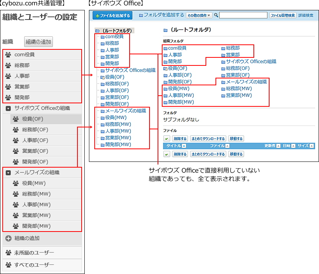This screenshot has width=319, height=274.
Task: Click the 役員(MW) group icon in sidebar
Action: [16, 183]
